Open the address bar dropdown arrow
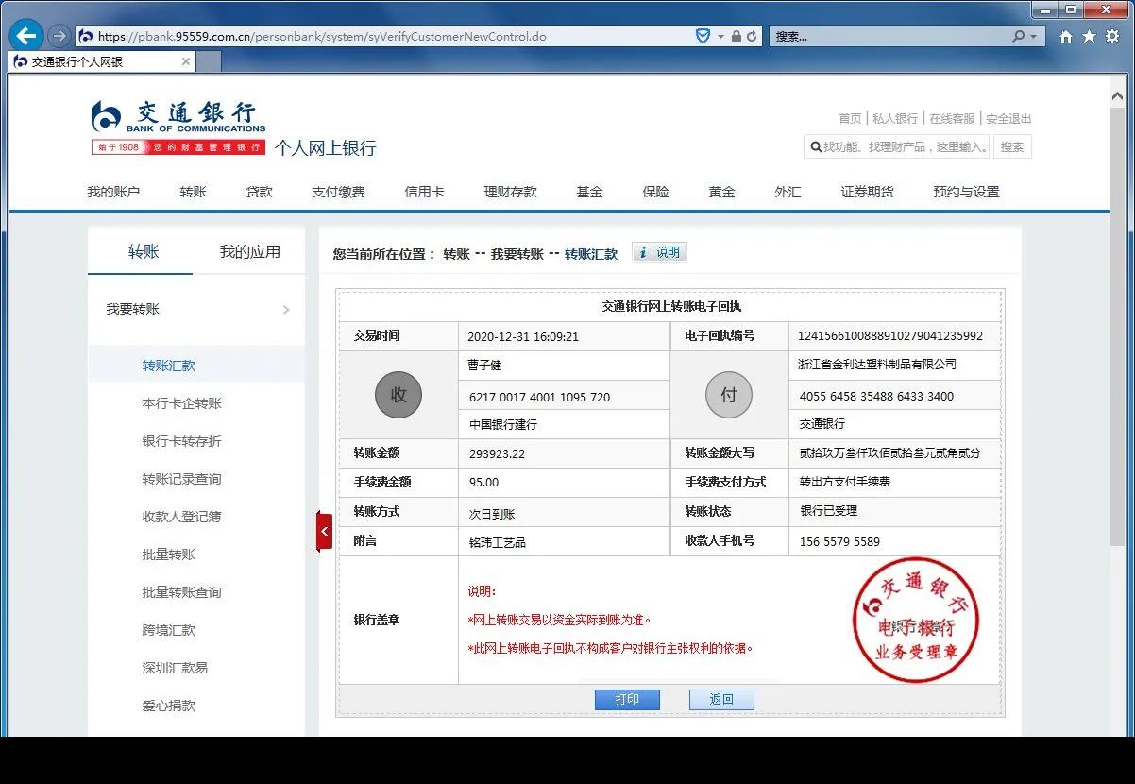 click(x=720, y=37)
